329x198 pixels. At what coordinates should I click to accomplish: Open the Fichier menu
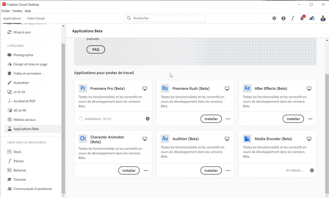[6, 11]
